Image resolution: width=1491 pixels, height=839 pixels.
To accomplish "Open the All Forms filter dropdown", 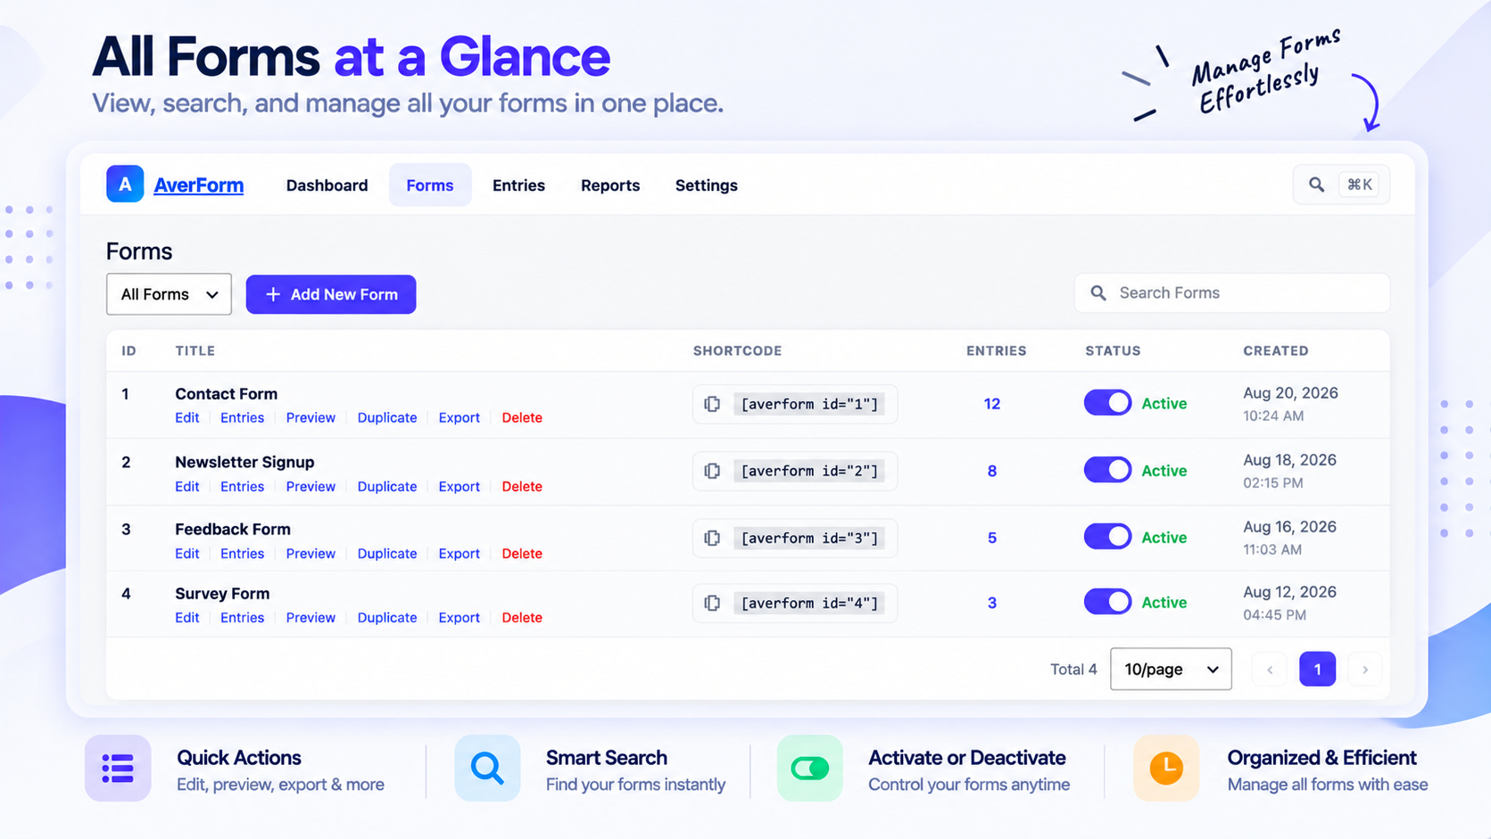I will (x=169, y=294).
